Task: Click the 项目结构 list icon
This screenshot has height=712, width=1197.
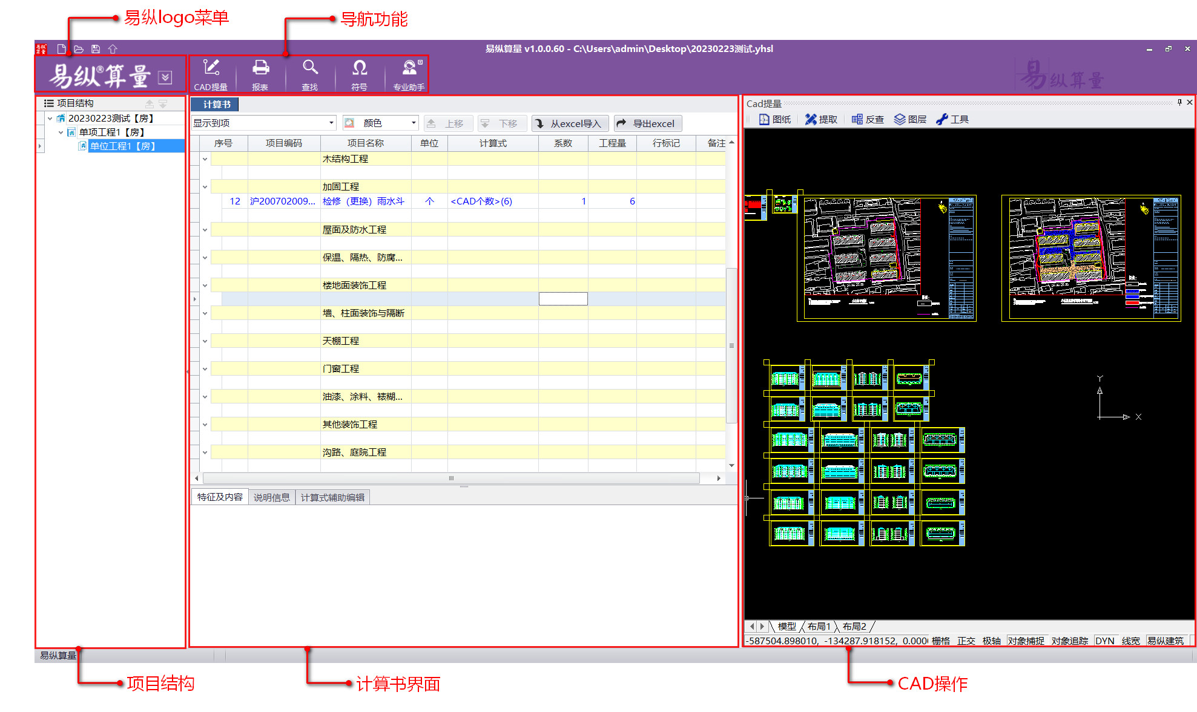Action: pos(49,103)
